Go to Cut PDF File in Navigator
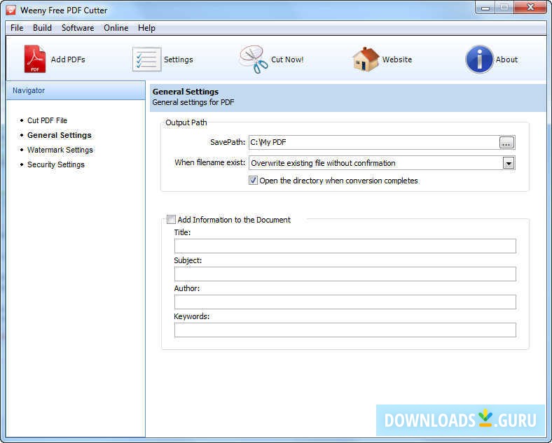Viewport: 552px width, 443px height. [x=47, y=120]
